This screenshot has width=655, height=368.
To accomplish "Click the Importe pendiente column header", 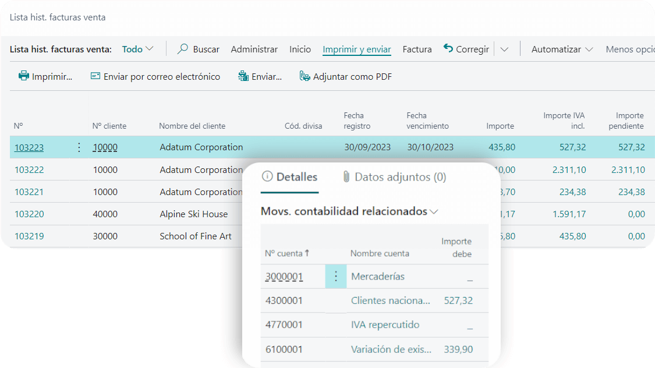I will pos(626,121).
